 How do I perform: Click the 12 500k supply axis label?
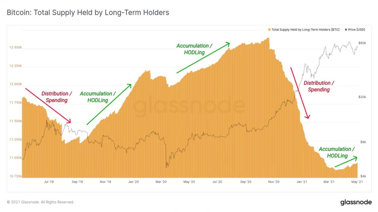(x=16, y=47)
